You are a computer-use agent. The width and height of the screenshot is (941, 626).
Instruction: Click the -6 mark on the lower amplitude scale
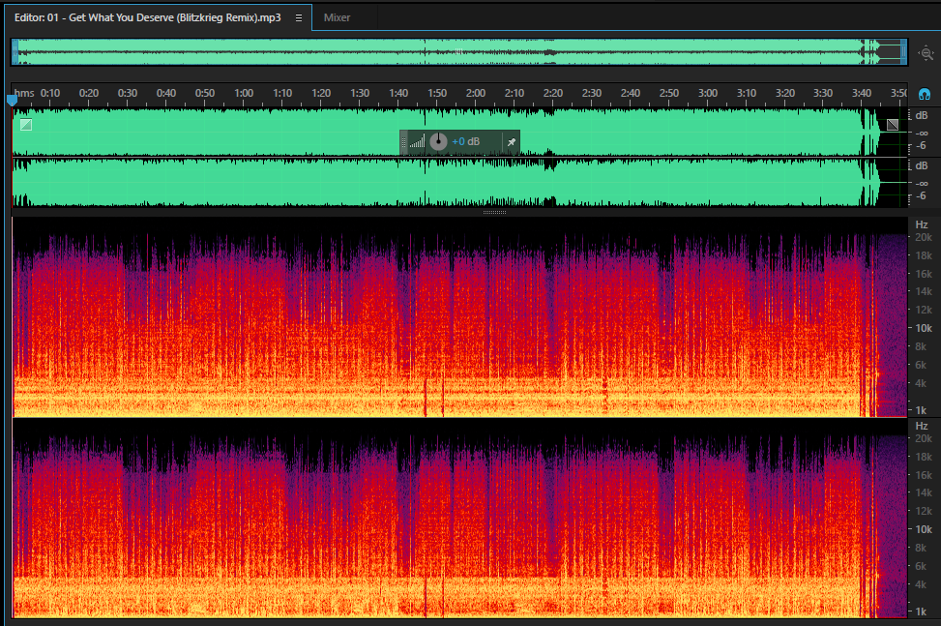coord(922,196)
